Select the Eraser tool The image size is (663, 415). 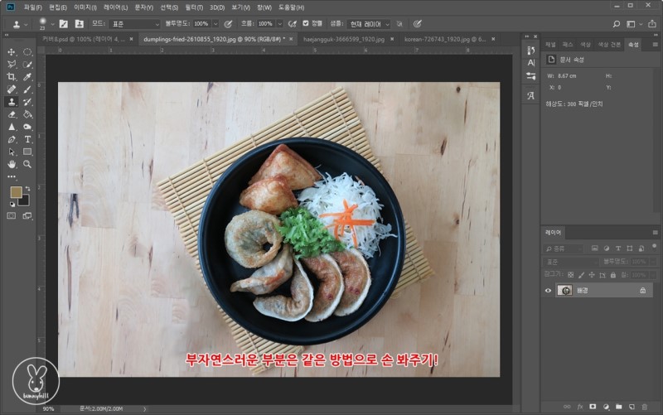(x=12, y=114)
